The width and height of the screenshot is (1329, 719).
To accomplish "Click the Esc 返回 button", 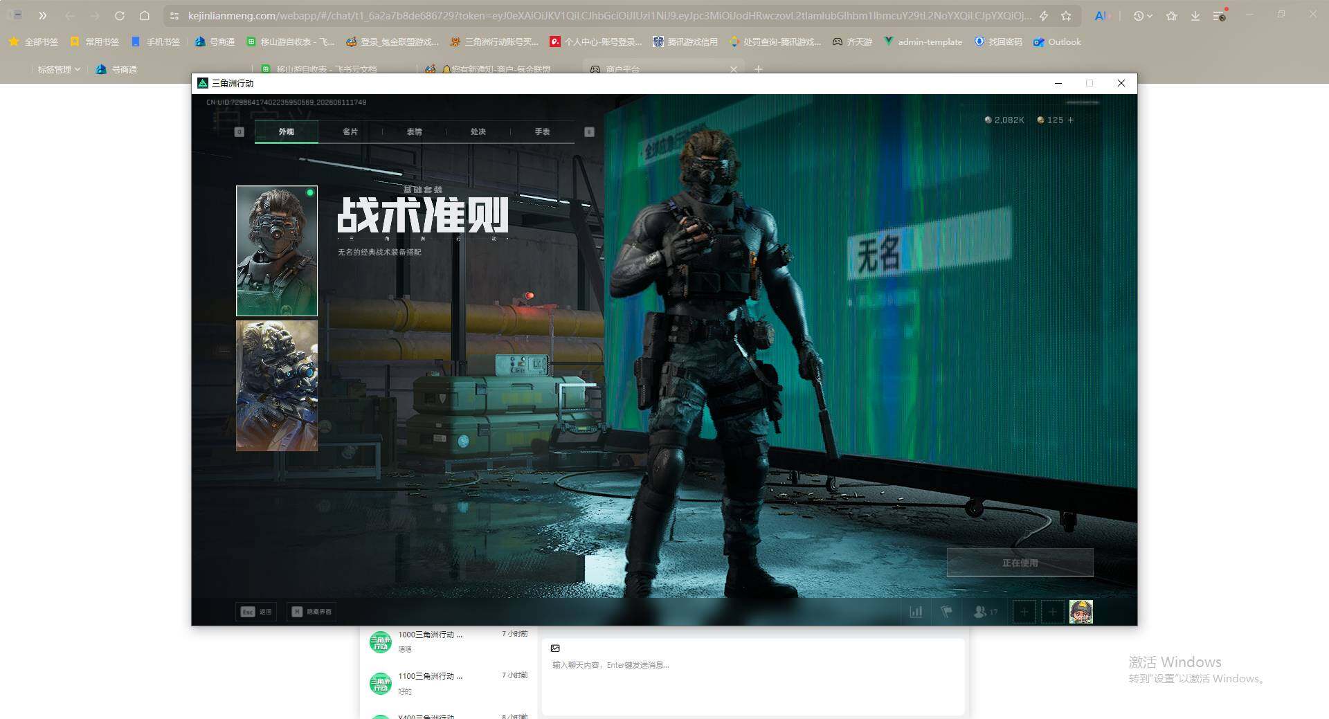I will coord(256,612).
